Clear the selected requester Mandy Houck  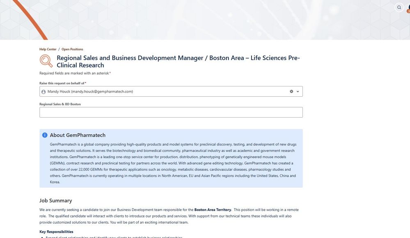pyautogui.click(x=291, y=91)
